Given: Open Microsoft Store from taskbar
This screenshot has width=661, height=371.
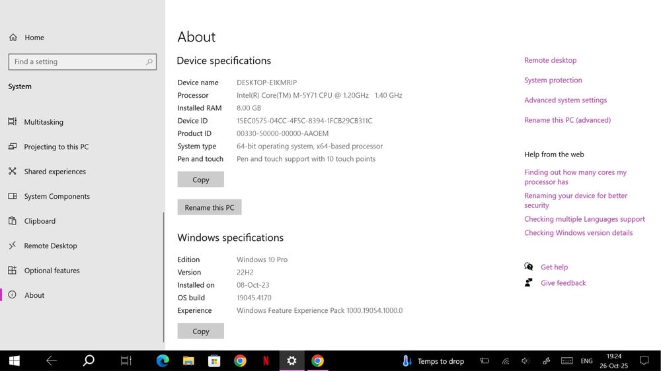Looking at the screenshot, I should click(x=214, y=361).
